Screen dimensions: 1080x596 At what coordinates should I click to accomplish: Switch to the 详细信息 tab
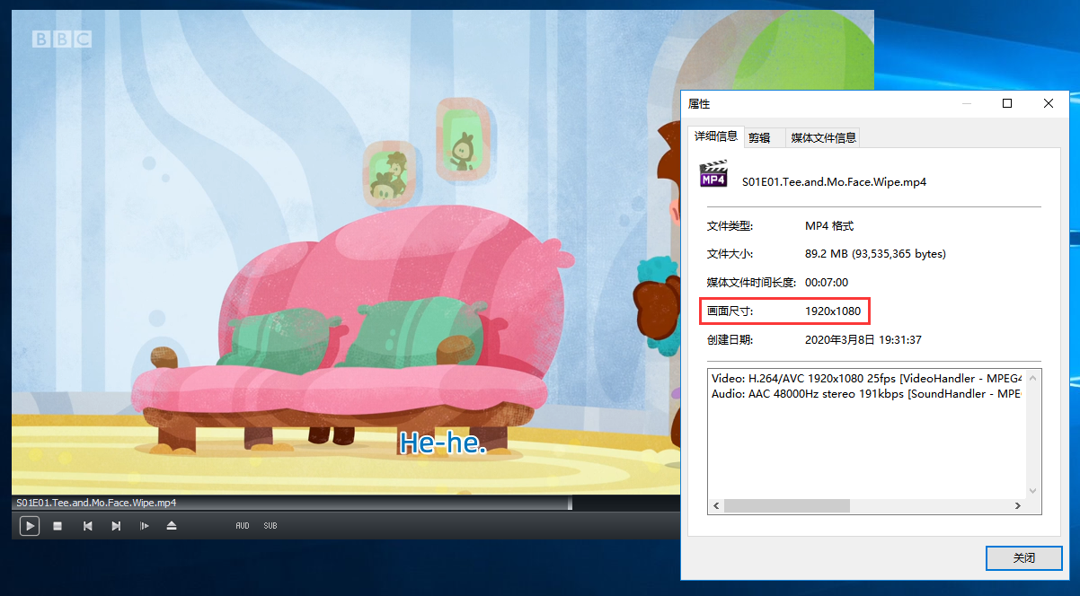tap(716, 136)
